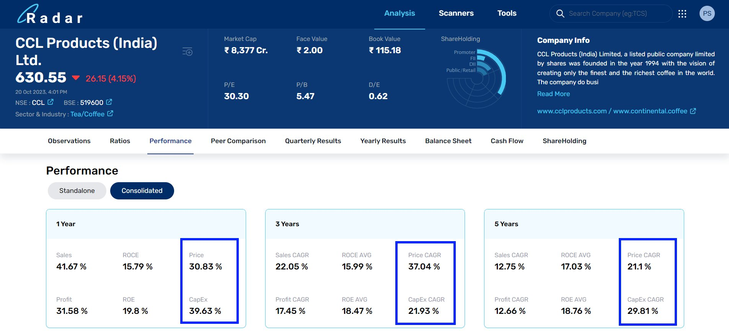Click the 3 Years card header

[x=365, y=224]
